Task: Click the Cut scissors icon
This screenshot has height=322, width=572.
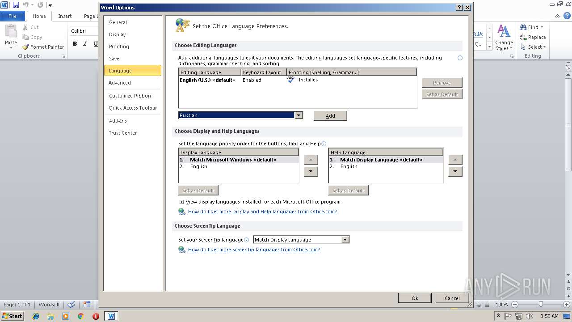Action: click(25, 27)
